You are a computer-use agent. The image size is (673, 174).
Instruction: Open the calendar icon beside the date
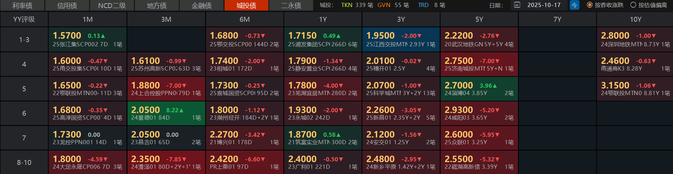click(x=517, y=5)
